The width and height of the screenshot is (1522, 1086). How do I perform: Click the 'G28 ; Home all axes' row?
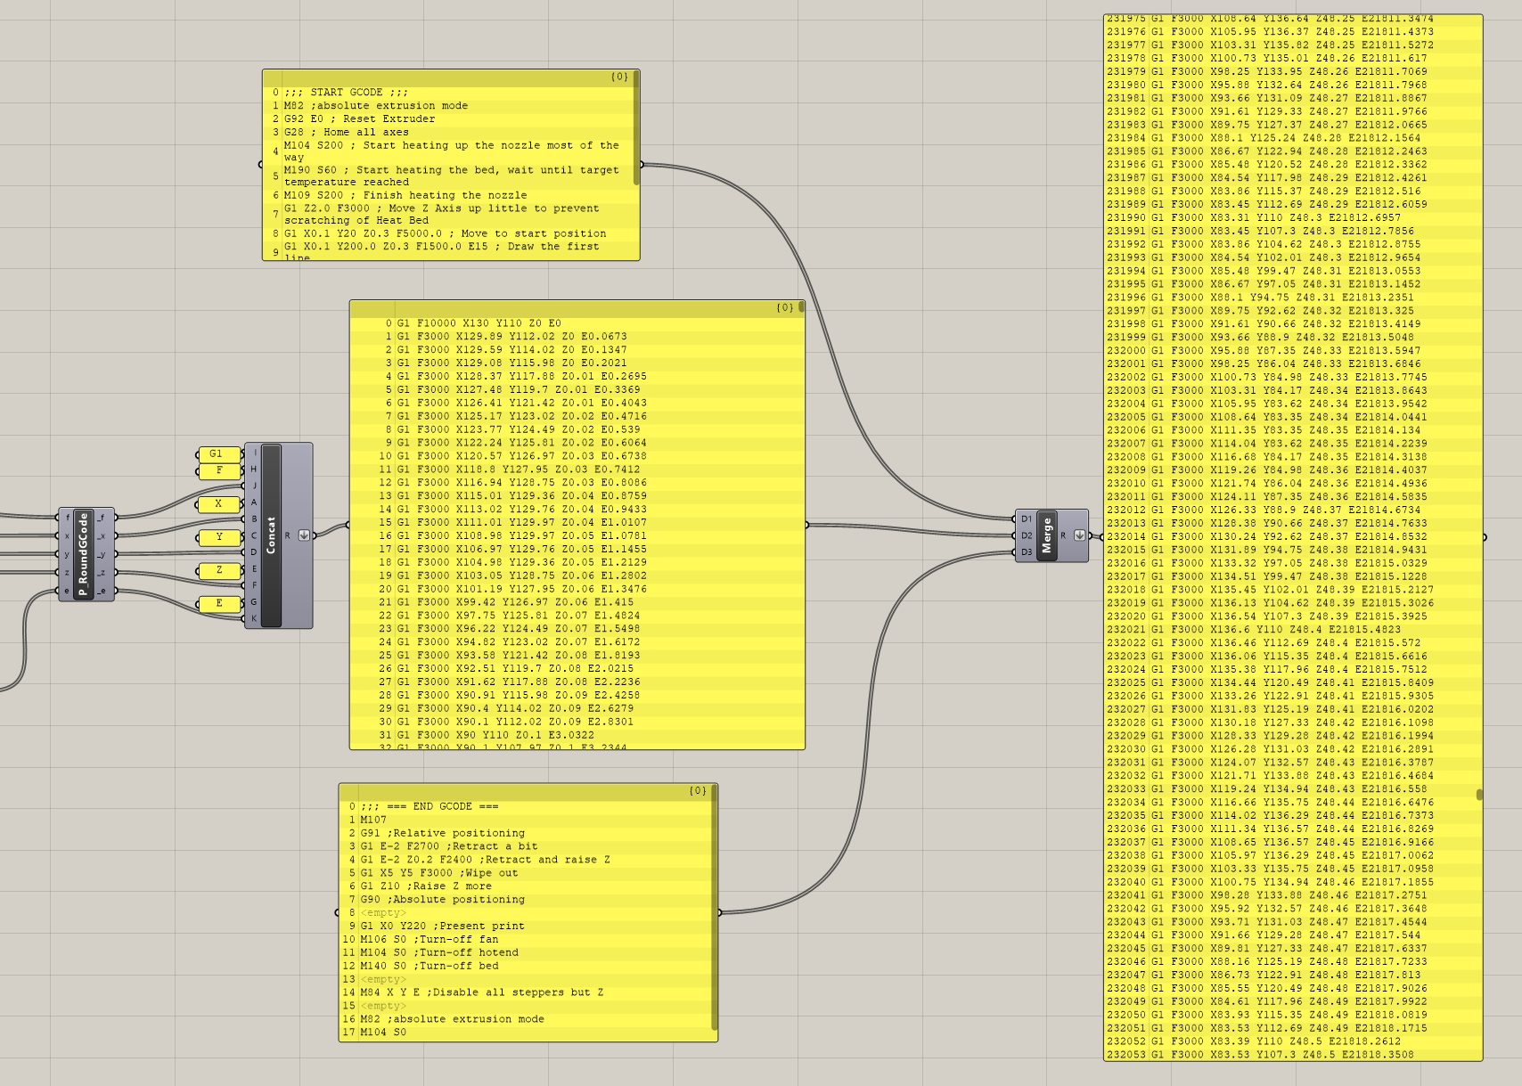tap(450, 132)
